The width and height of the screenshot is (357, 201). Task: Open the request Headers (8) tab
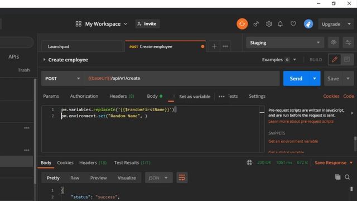point(122,96)
